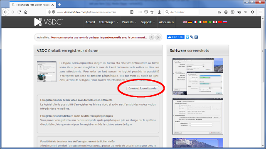The height and width of the screenshot is (149, 266).
Task: Bookmark this page with the star icon
Action: pos(152,12)
